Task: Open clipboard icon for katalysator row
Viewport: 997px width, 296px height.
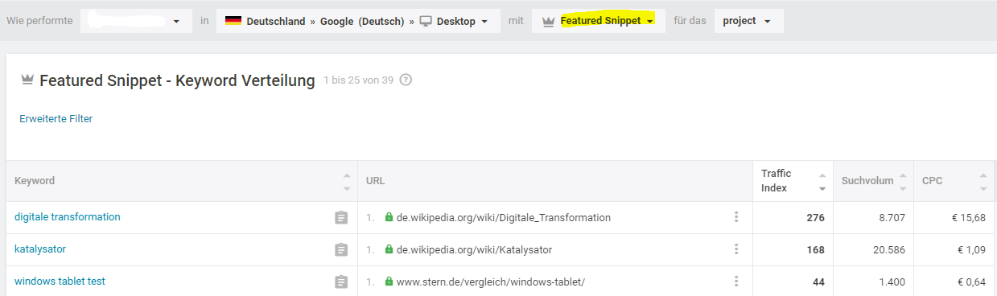Action: point(341,250)
